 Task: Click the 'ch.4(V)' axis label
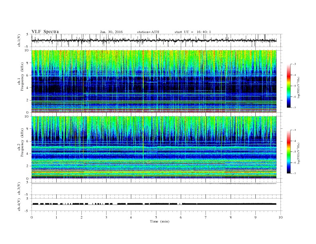click(x=19, y=205)
